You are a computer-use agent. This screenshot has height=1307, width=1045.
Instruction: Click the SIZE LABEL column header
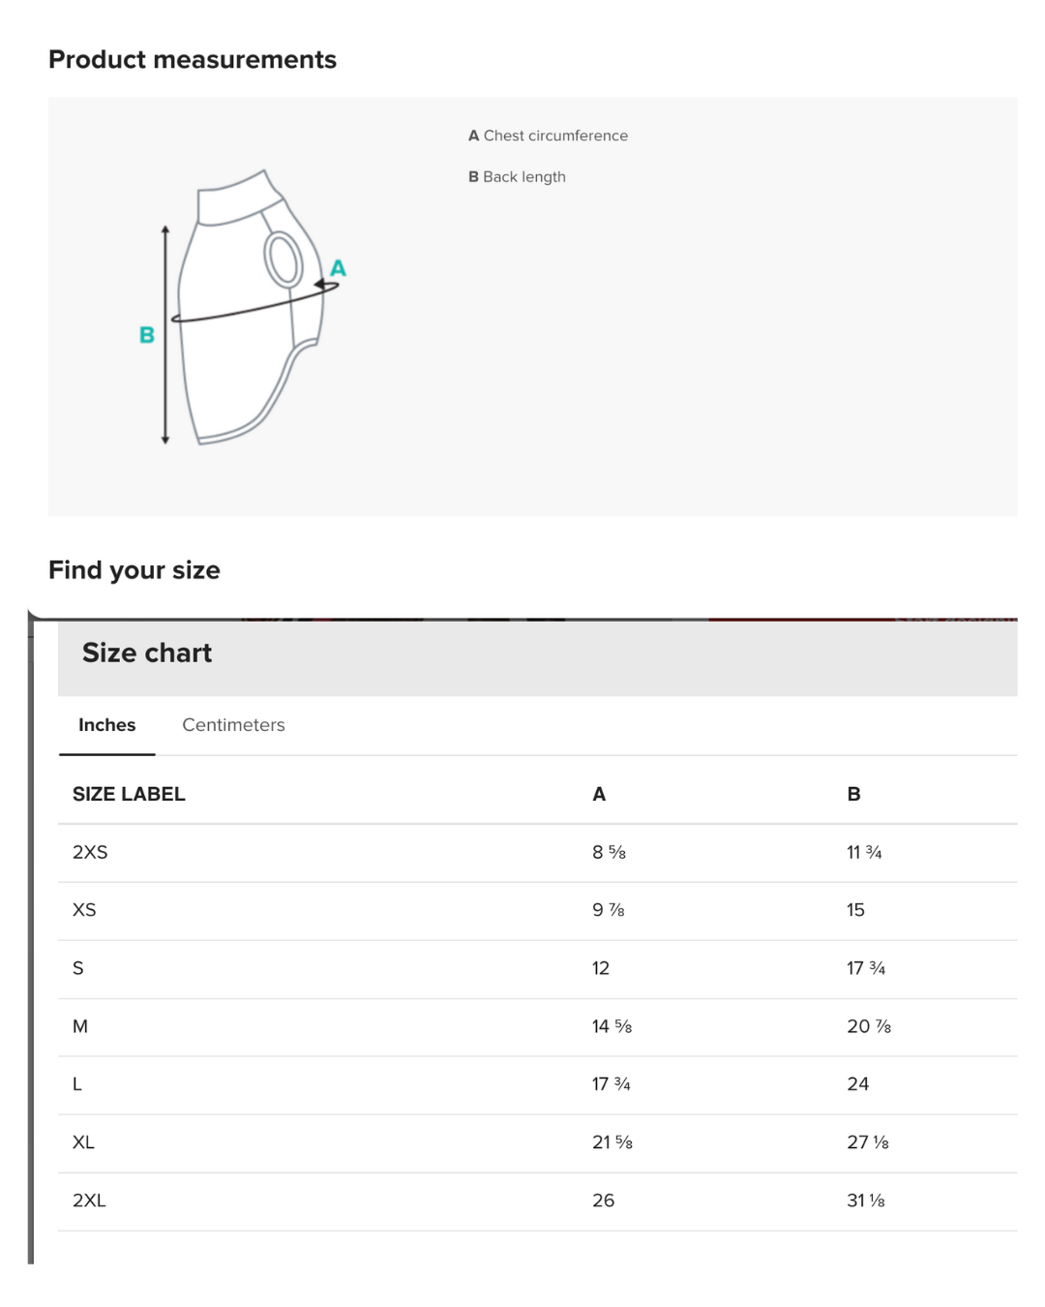tap(129, 794)
